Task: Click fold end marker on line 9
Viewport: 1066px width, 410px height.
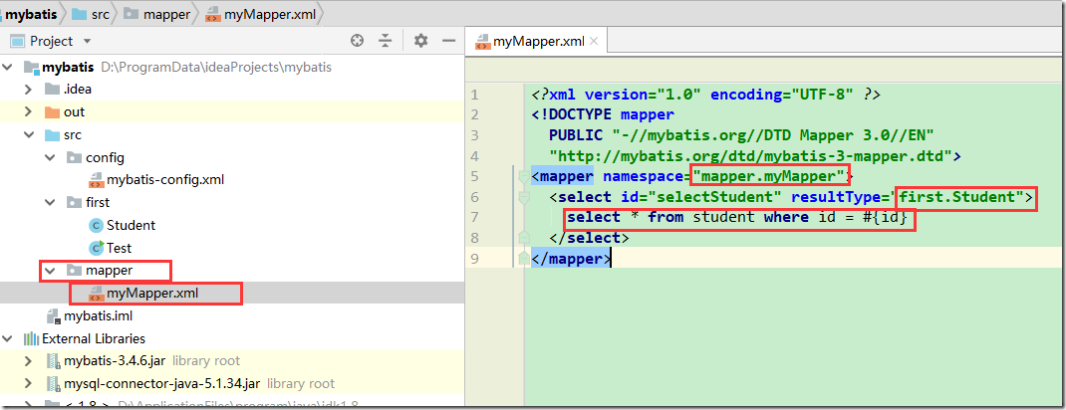Action: [523, 258]
